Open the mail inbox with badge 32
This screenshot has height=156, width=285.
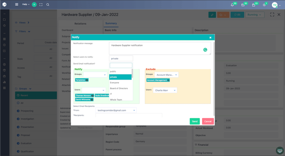tap(243, 5)
